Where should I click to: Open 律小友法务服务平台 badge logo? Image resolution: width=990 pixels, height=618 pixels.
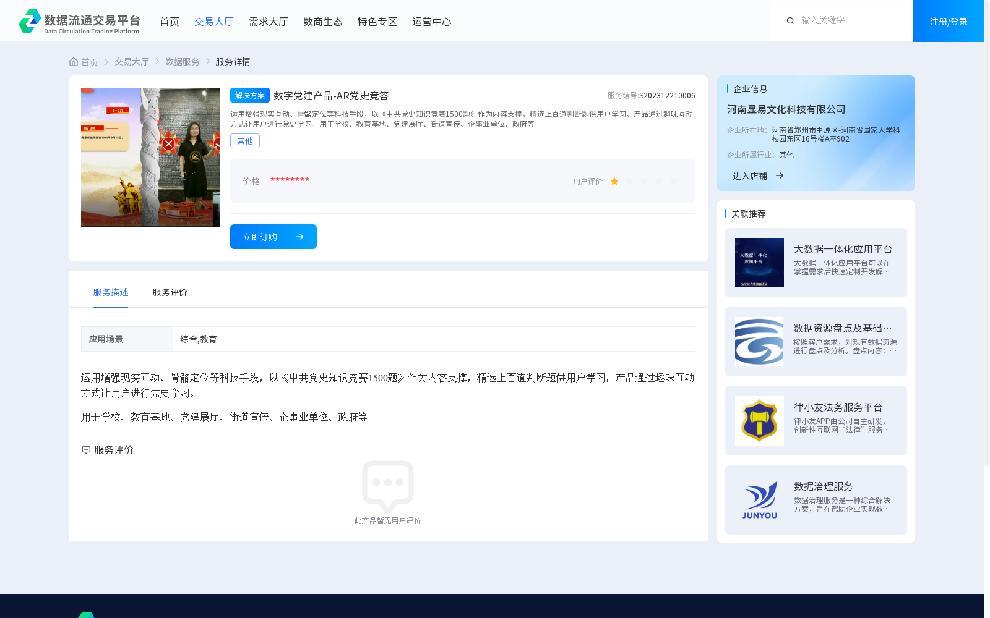(759, 421)
